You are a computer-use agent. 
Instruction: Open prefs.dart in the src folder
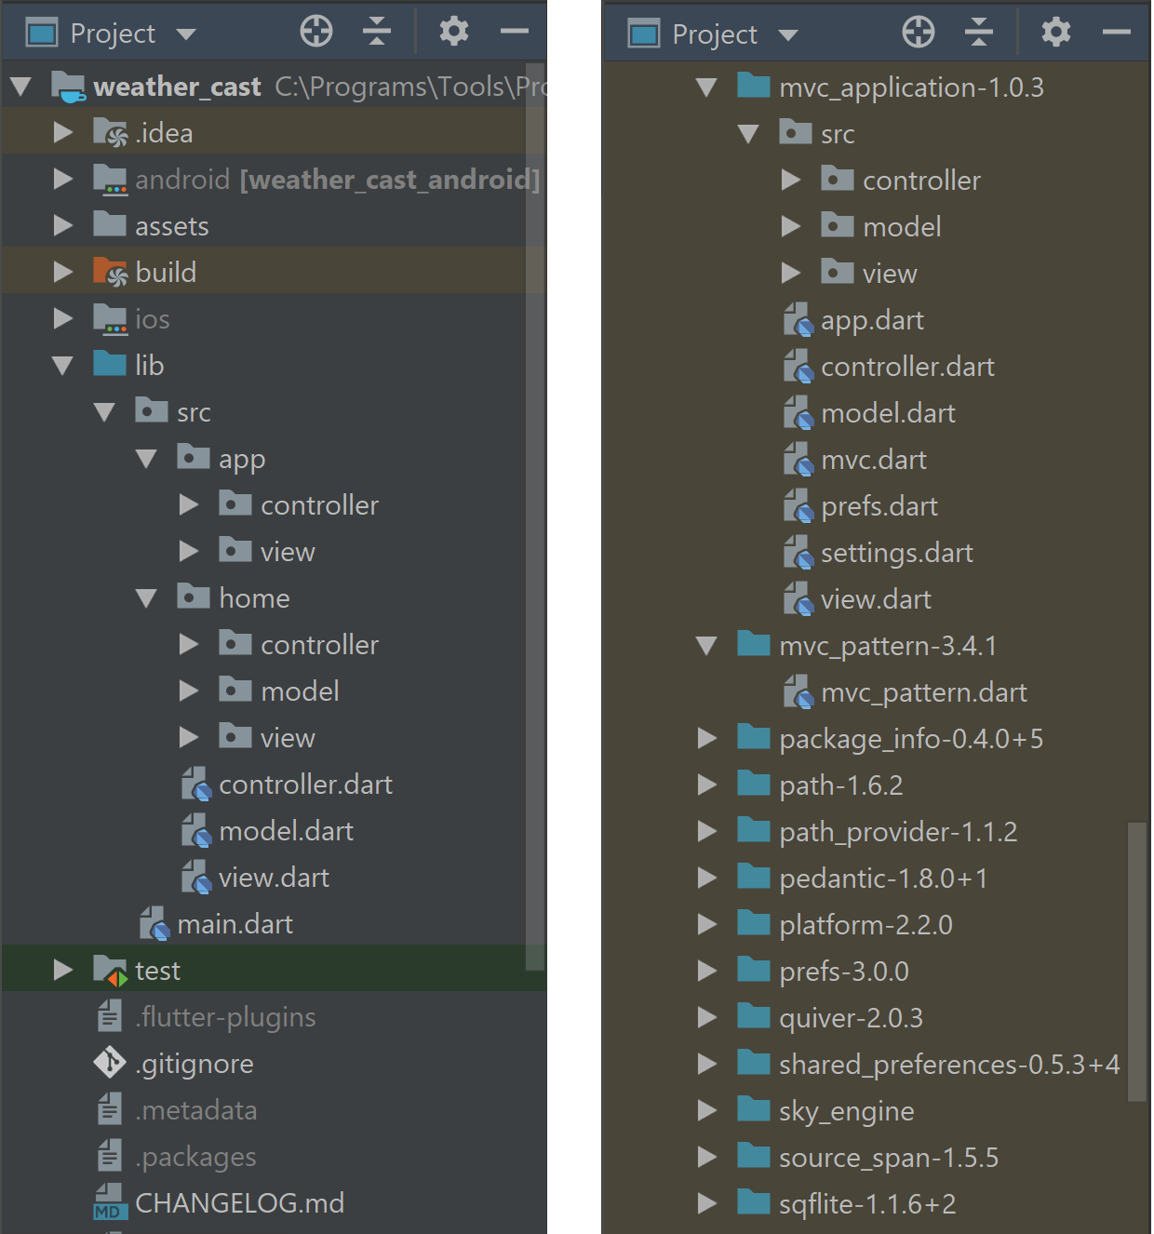[x=879, y=505]
